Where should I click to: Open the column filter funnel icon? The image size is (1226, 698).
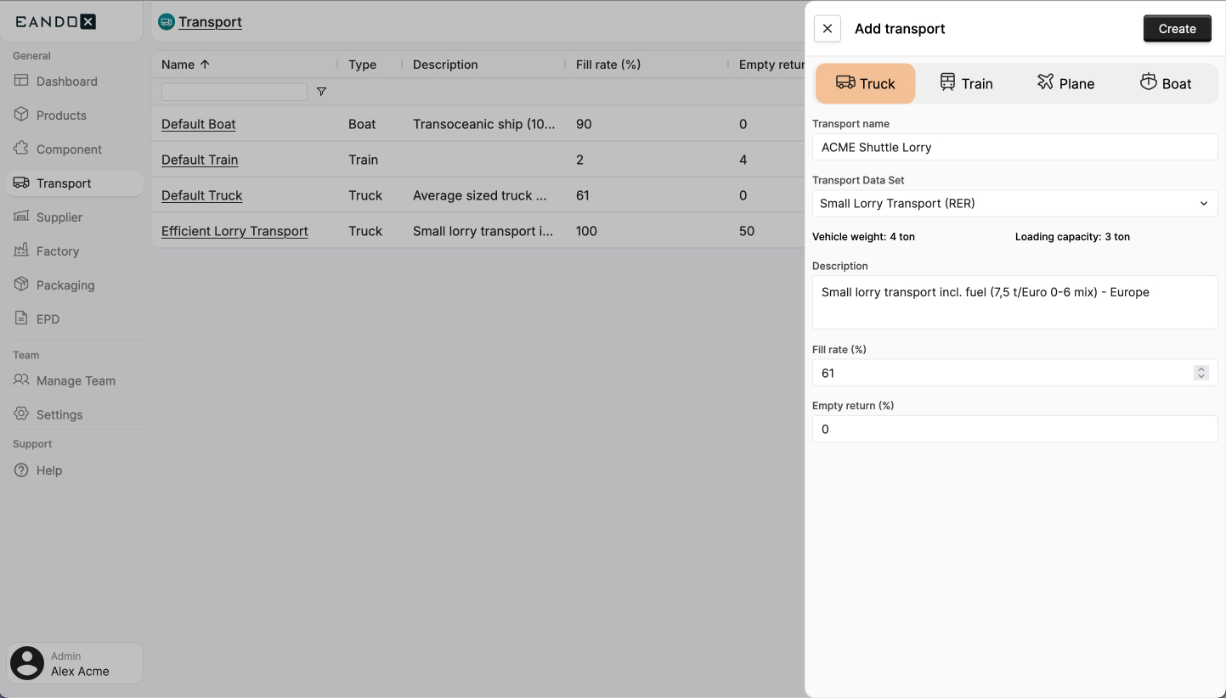(x=321, y=91)
